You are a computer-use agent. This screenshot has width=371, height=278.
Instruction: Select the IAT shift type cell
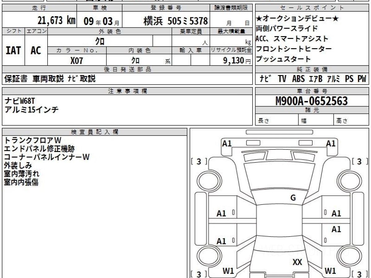point(13,50)
